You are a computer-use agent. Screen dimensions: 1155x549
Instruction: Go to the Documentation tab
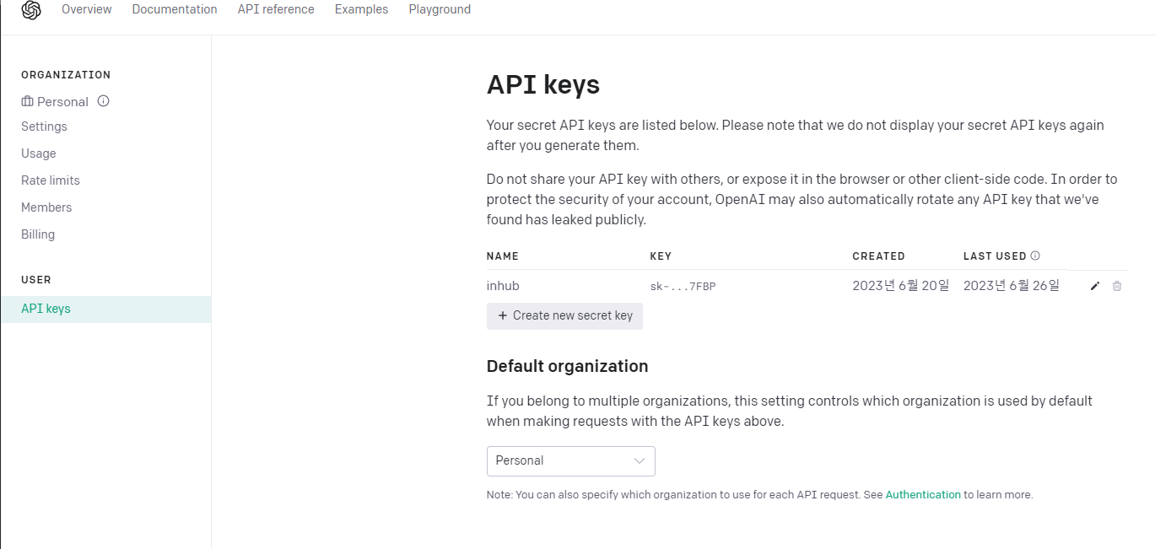click(x=175, y=9)
